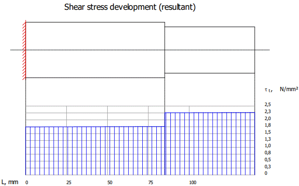This screenshot has width=299, height=186.
Task: Click the '75' length axis tick label
Action: [151, 183]
